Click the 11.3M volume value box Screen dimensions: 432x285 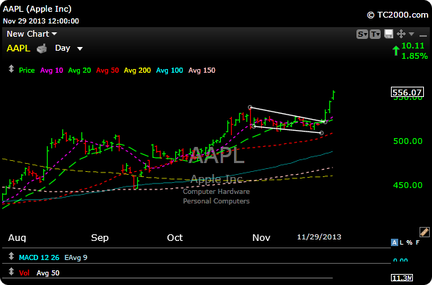click(402, 278)
